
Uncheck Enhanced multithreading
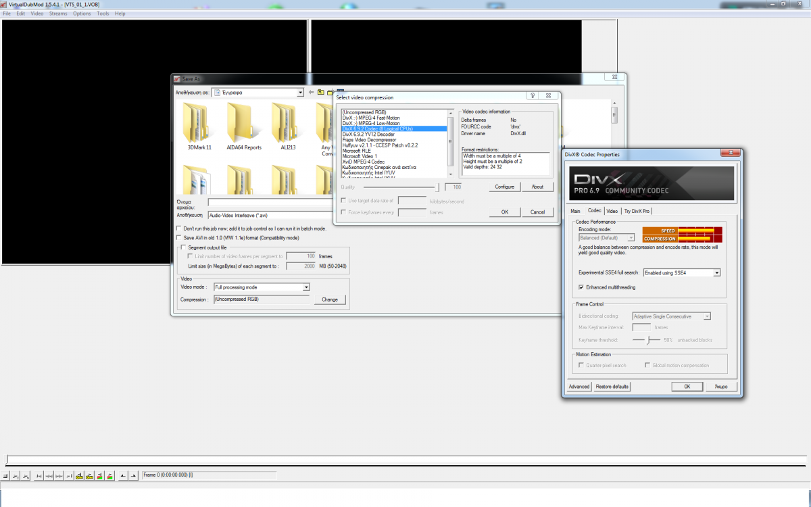pyautogui.click(x=581, y=287)
